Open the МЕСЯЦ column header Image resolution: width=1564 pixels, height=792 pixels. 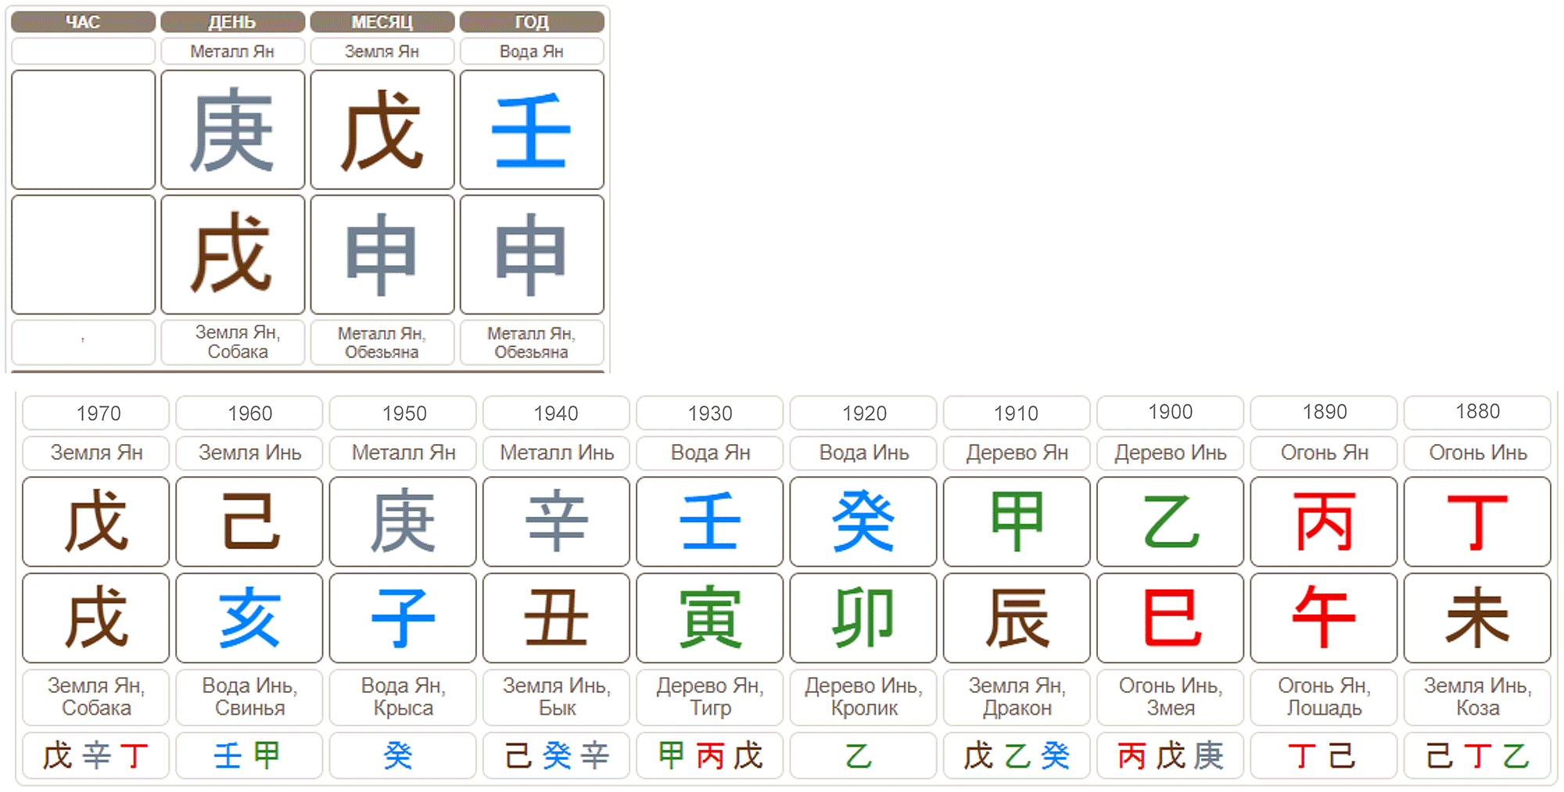tap(382, 22)
